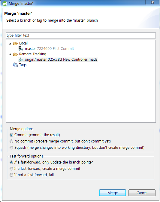Select Commit (commit the result) option

point(11,135)
